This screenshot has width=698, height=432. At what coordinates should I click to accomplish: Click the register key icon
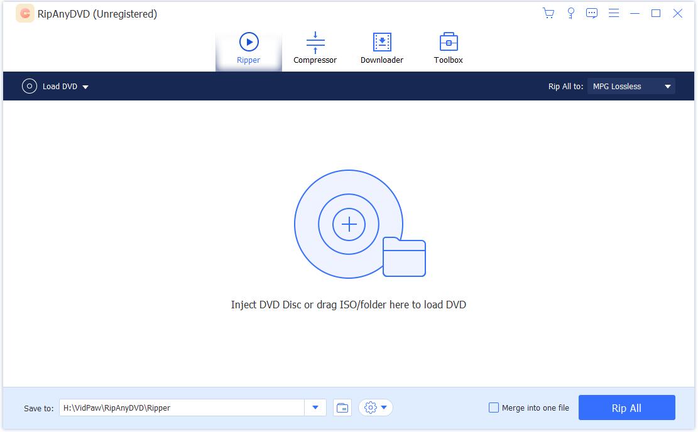(570, 13)
